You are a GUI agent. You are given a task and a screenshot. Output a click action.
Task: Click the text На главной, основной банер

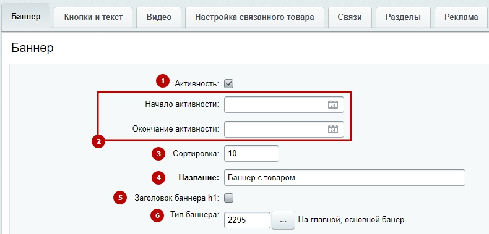[351, 220]
